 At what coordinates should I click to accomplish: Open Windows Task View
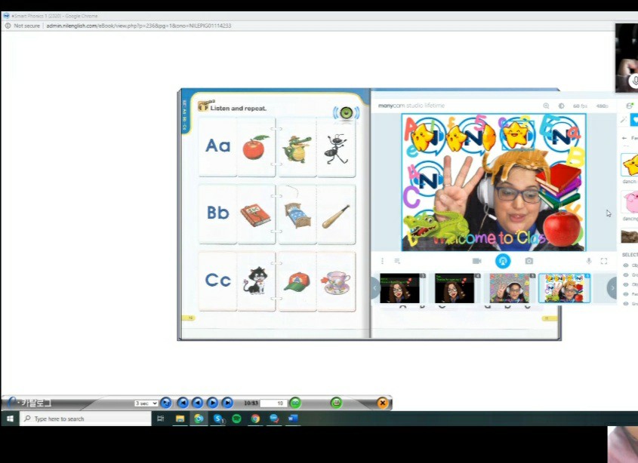tap(160, 419)
